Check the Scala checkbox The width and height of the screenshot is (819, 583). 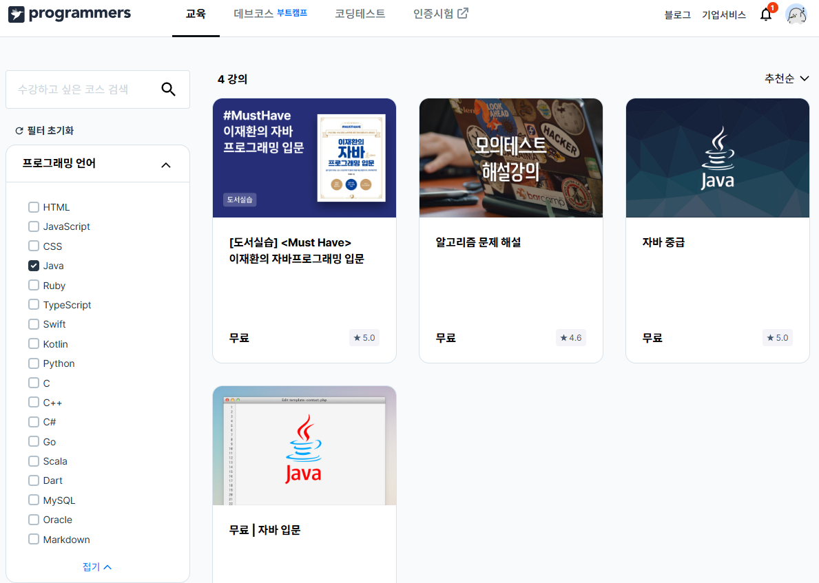34,461
